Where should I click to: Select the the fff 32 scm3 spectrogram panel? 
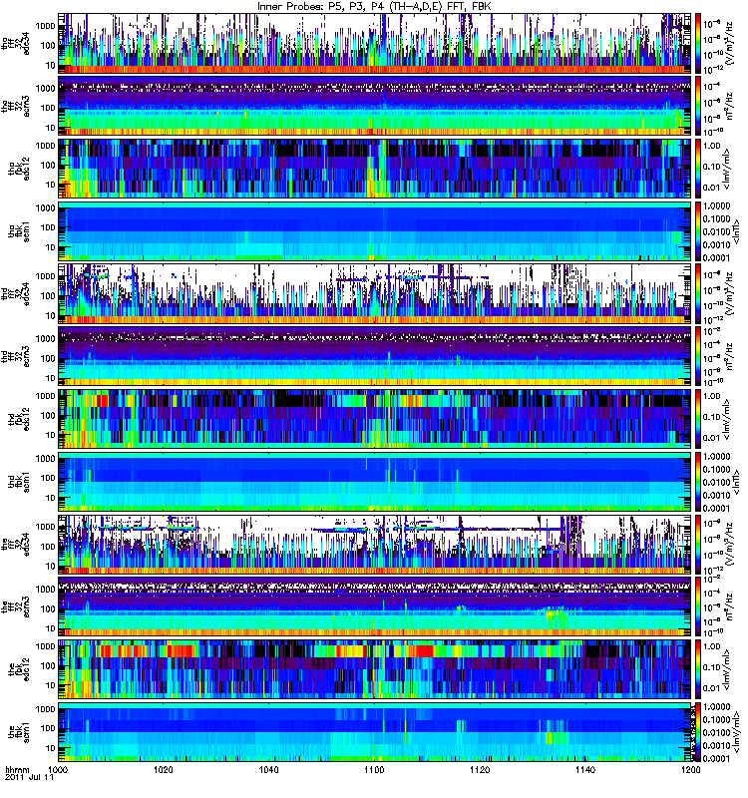coord(375,606)
